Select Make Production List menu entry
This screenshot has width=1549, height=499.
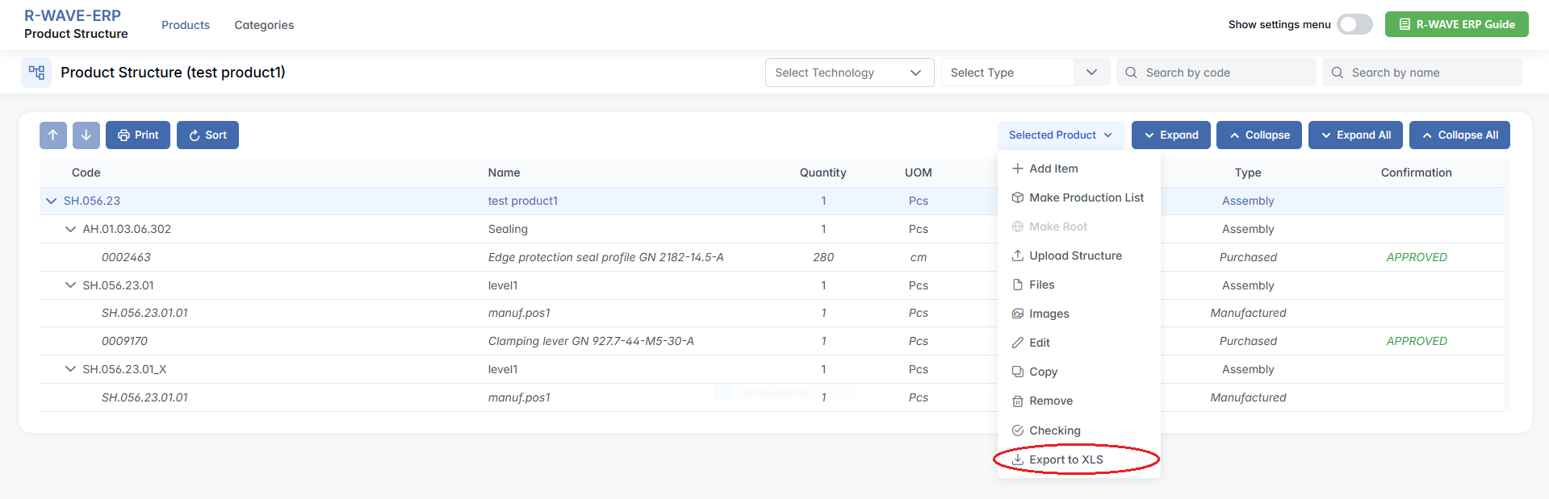click(1086, 198)
